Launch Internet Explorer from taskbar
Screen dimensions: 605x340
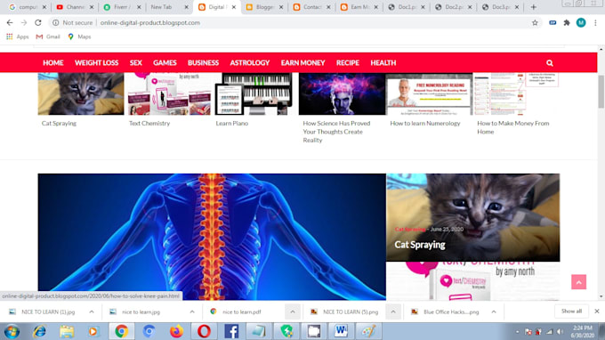(39, 331)
